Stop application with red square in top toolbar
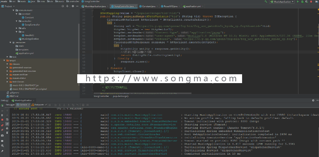The height and width of the screenshot is (157, 319). click(x=311, y=2)
